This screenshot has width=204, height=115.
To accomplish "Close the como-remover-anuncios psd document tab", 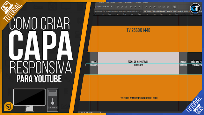I will pyautogui.click(x=141, y=11).
